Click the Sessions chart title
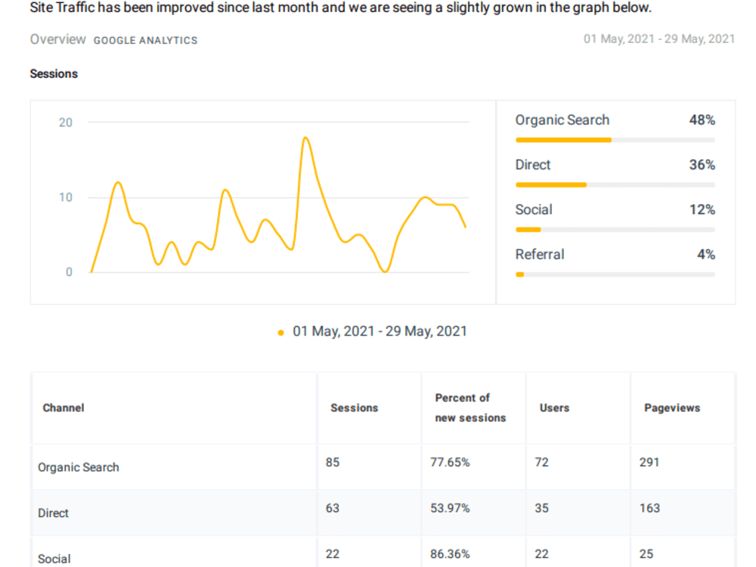 (54, 74)
